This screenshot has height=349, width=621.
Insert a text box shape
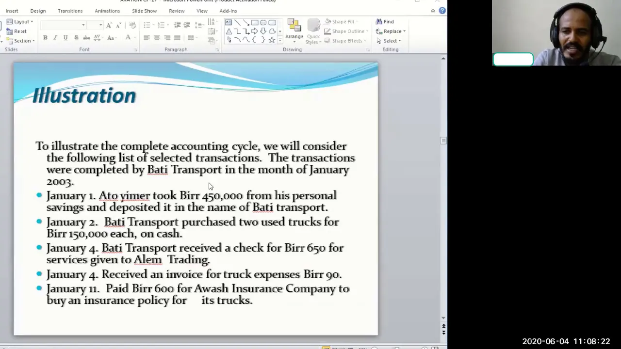click(229, 22)
